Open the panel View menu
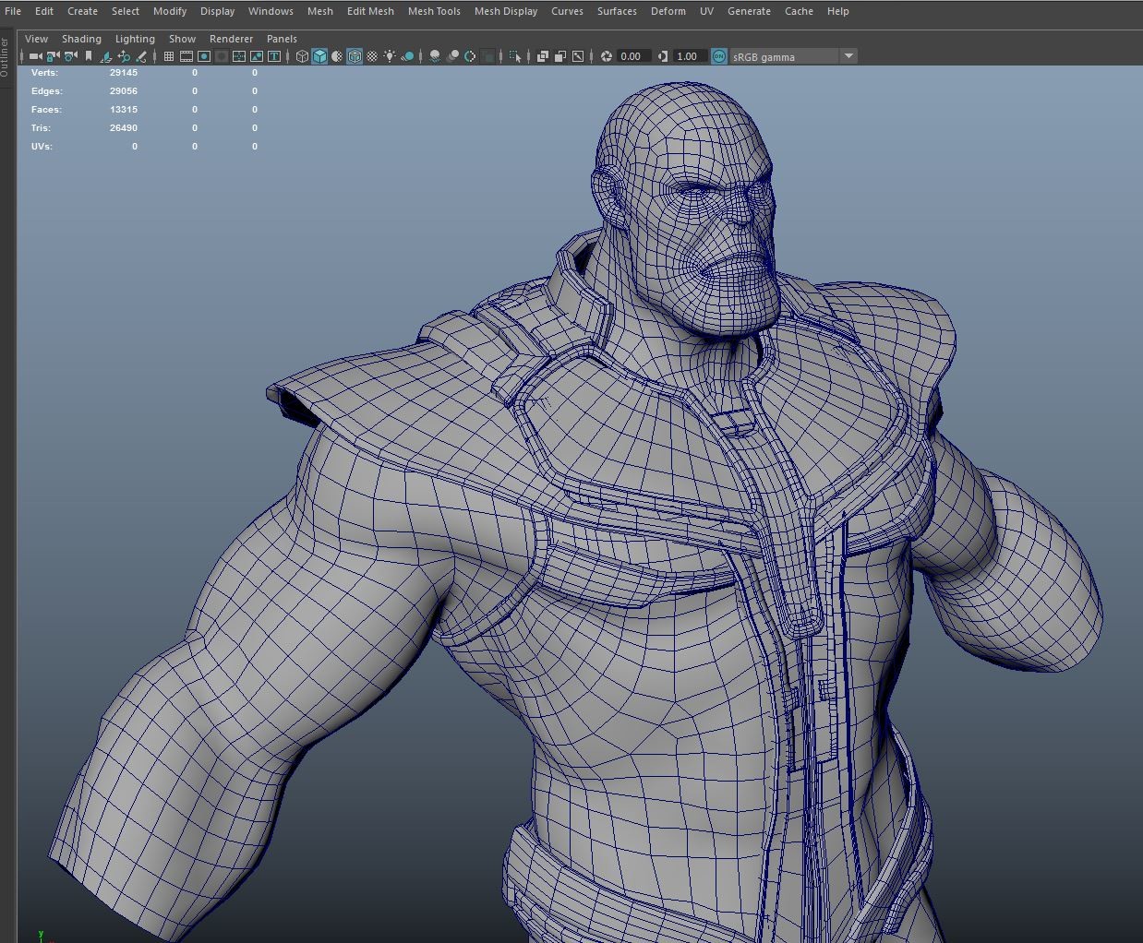This screenshot has width=1143, height=943. point(36,39)
